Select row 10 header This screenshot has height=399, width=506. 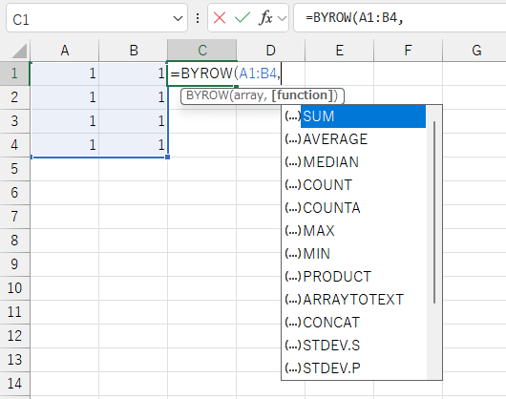click(x=14, y=288)
